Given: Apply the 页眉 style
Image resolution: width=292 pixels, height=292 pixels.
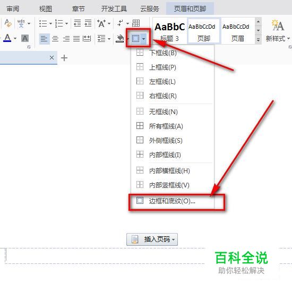Looking at the screenshot, I should coord(238,31).
